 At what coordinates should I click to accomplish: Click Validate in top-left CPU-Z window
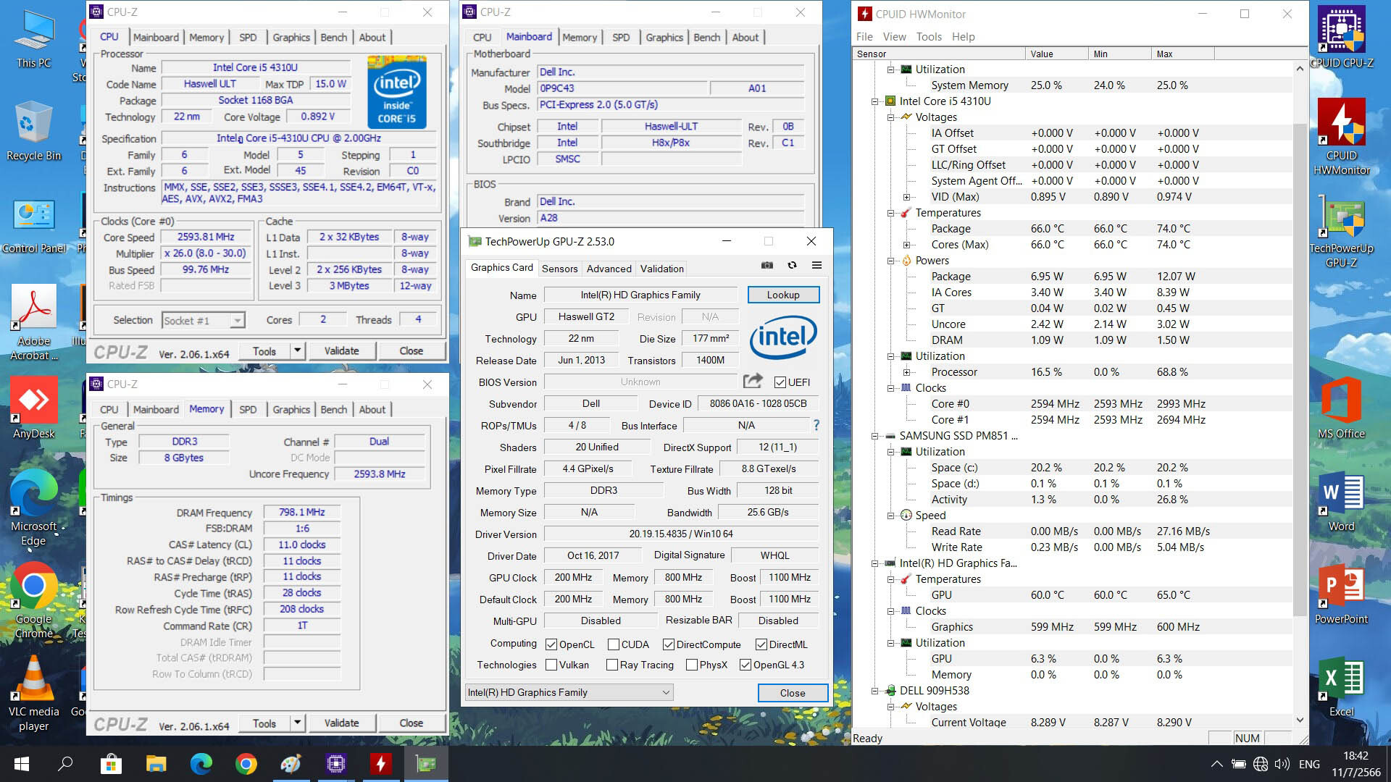click(x=341, y=350)
